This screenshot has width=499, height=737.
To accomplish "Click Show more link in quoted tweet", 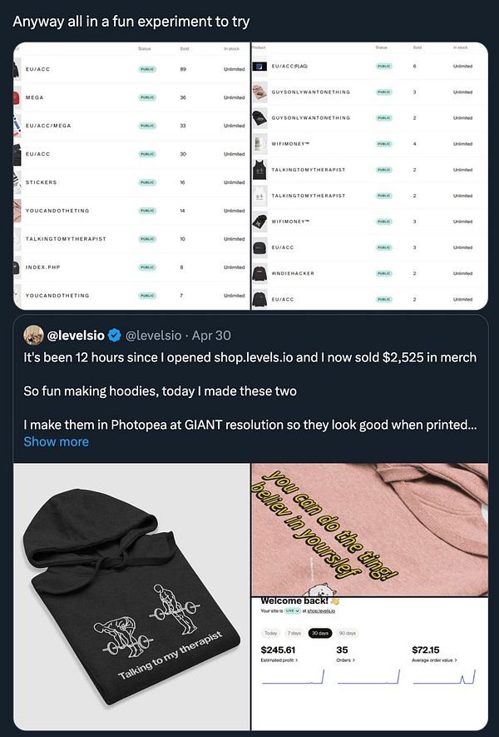I will click(56, 442).
